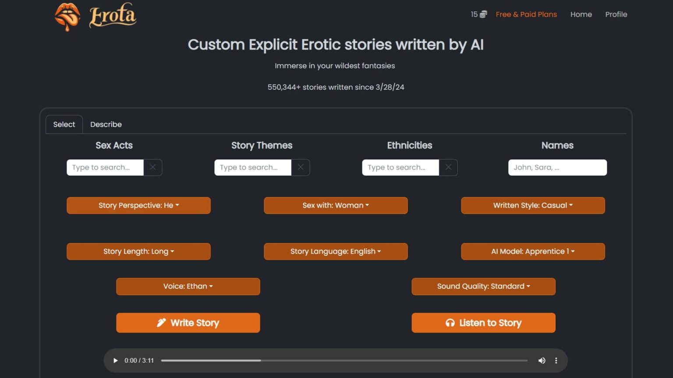Clear the Sex Acts search field
Screen dimensions: 673x378
pos(153,167)
